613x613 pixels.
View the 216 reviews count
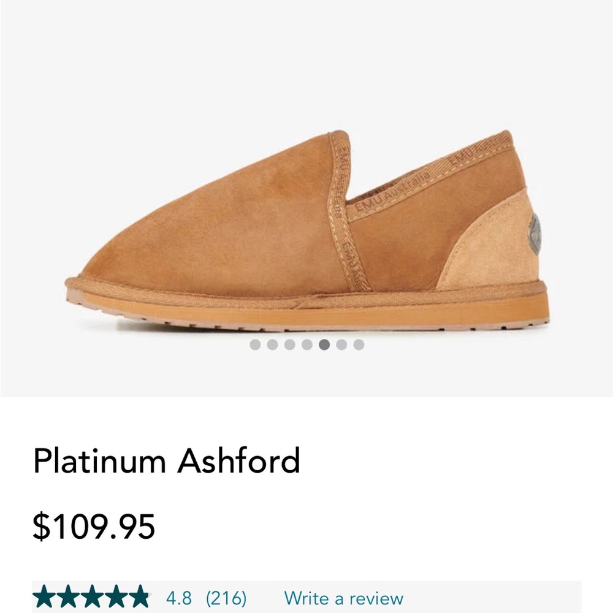226,598
